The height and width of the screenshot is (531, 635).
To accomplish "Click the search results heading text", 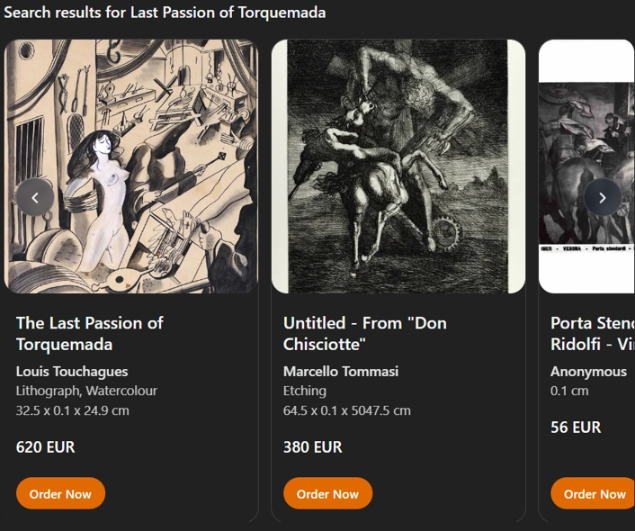I will [x=165, y=13].
